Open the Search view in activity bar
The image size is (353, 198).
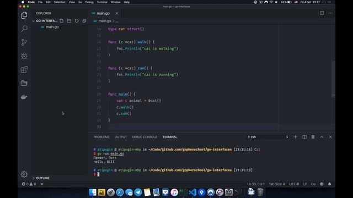24,29
